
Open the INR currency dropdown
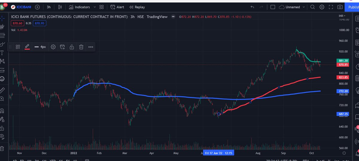click(342, 16)
